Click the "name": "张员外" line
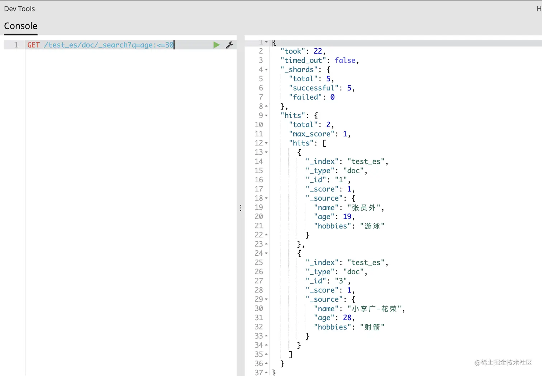The image size is (542, 376). click(x=349, y=207)
